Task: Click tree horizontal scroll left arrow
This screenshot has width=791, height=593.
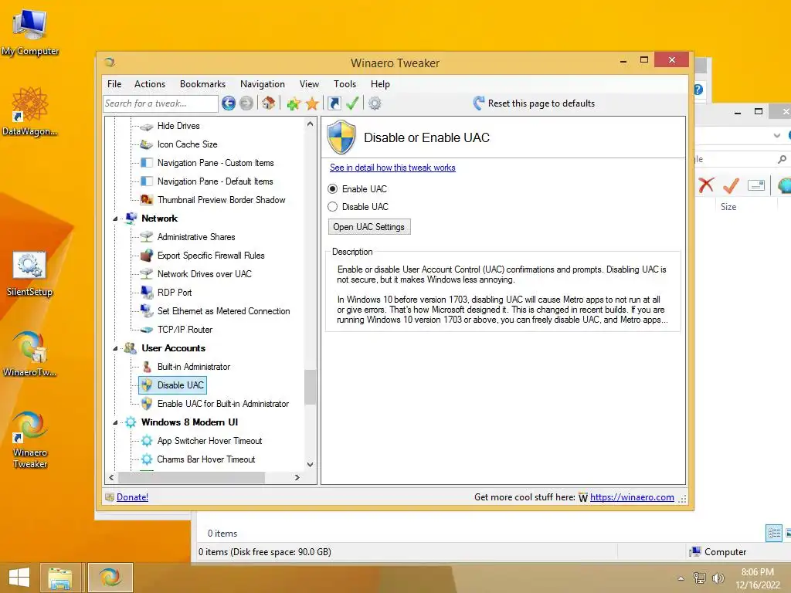Action: coord(111,477)
